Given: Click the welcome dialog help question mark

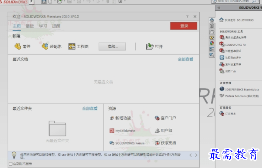Looking at the screenshot, I should (x=187, y=16).
